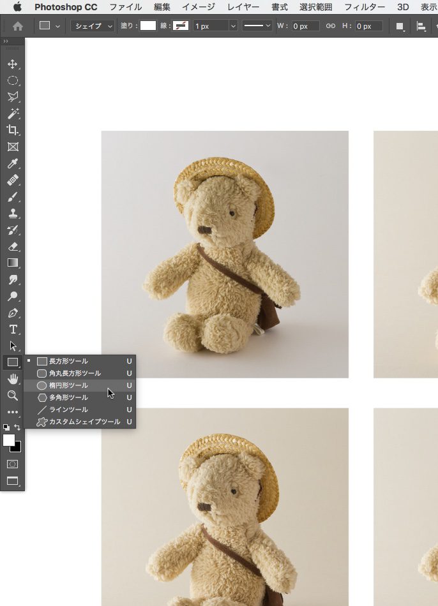Swap foreground and background colors
Screen dimensions: 438x606
click(17, 427)
